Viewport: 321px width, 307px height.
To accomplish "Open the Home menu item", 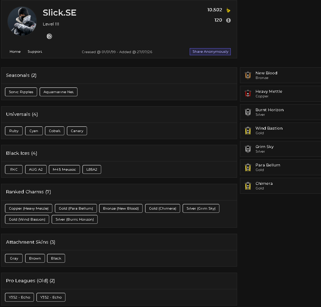I will coord(15,52).
